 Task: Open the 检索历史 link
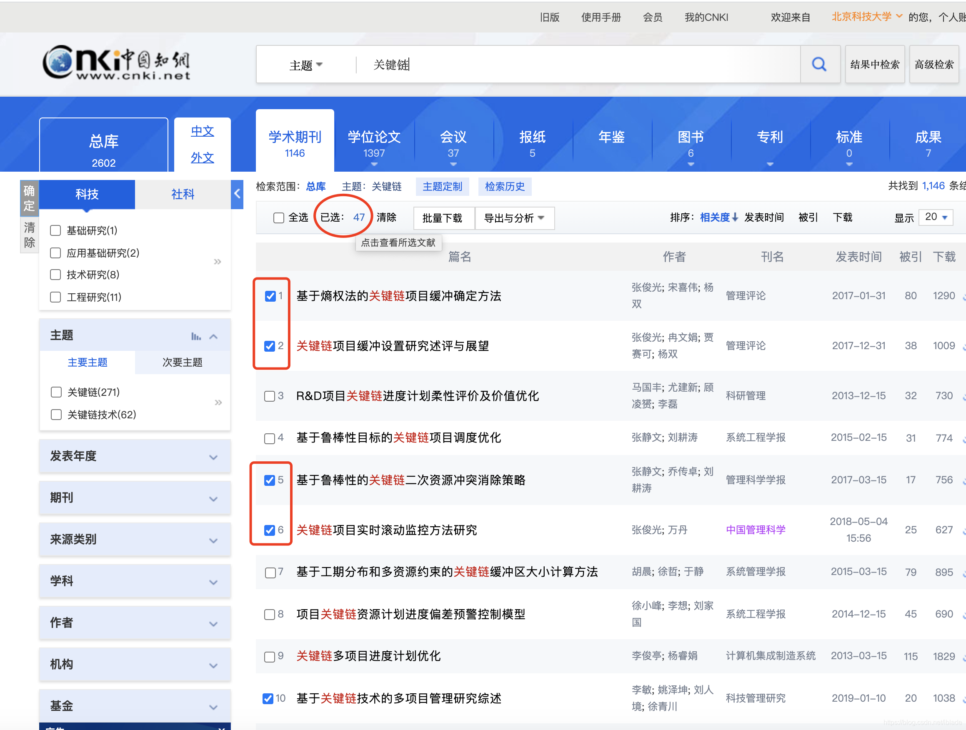(x=504, y=187)
